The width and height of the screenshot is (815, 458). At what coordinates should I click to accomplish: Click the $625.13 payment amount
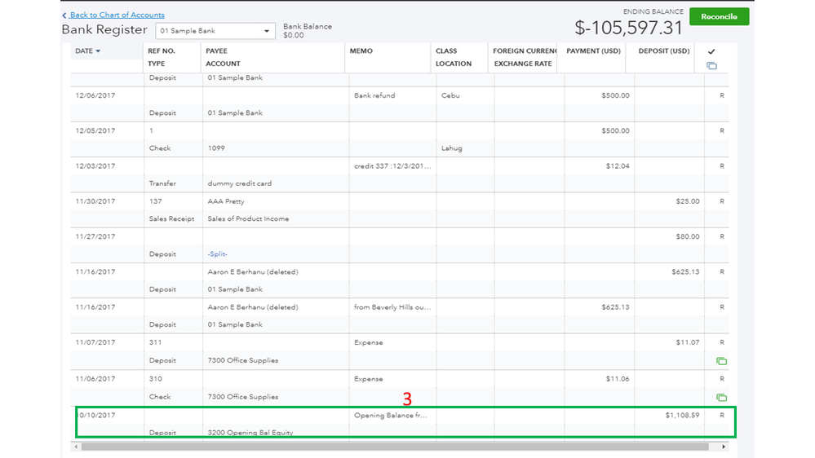click(615, 307)
